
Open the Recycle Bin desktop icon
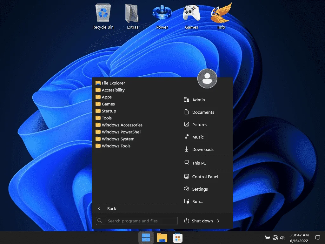point(103,17)
